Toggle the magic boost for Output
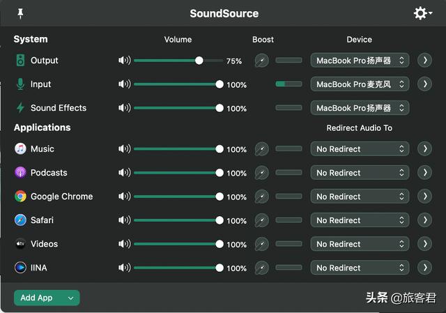 261,61
